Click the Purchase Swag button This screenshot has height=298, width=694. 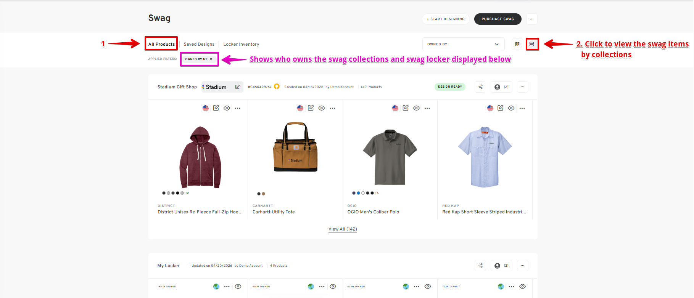(x=498, y=19)
